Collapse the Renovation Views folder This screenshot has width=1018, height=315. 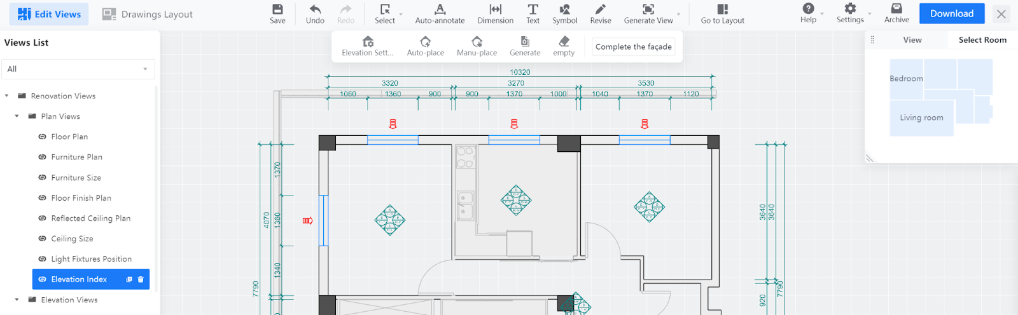point(7,96)
